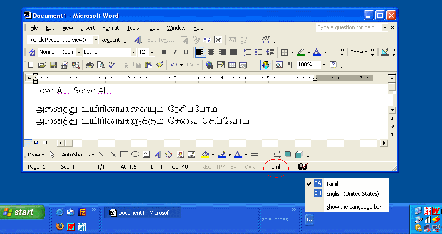Click the TA language indicator on taskbar
Viewport: 442px width, 234px height.
click(x=309, y=219)
